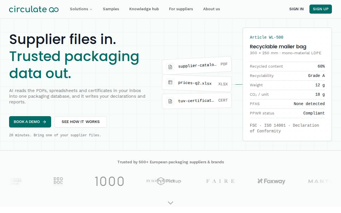
Task: Click the 1000 brand logo
Action: click(x=109, y=181)
